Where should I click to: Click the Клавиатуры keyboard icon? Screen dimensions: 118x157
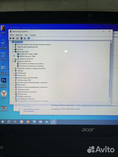coord(16,73)
